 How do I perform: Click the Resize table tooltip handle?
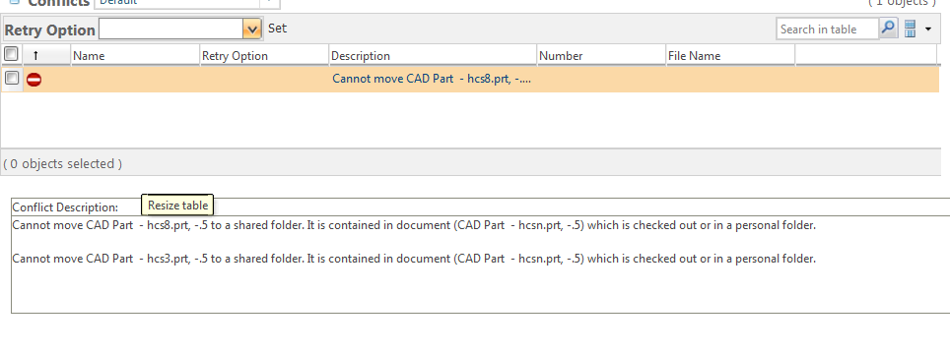click(177, 206)
